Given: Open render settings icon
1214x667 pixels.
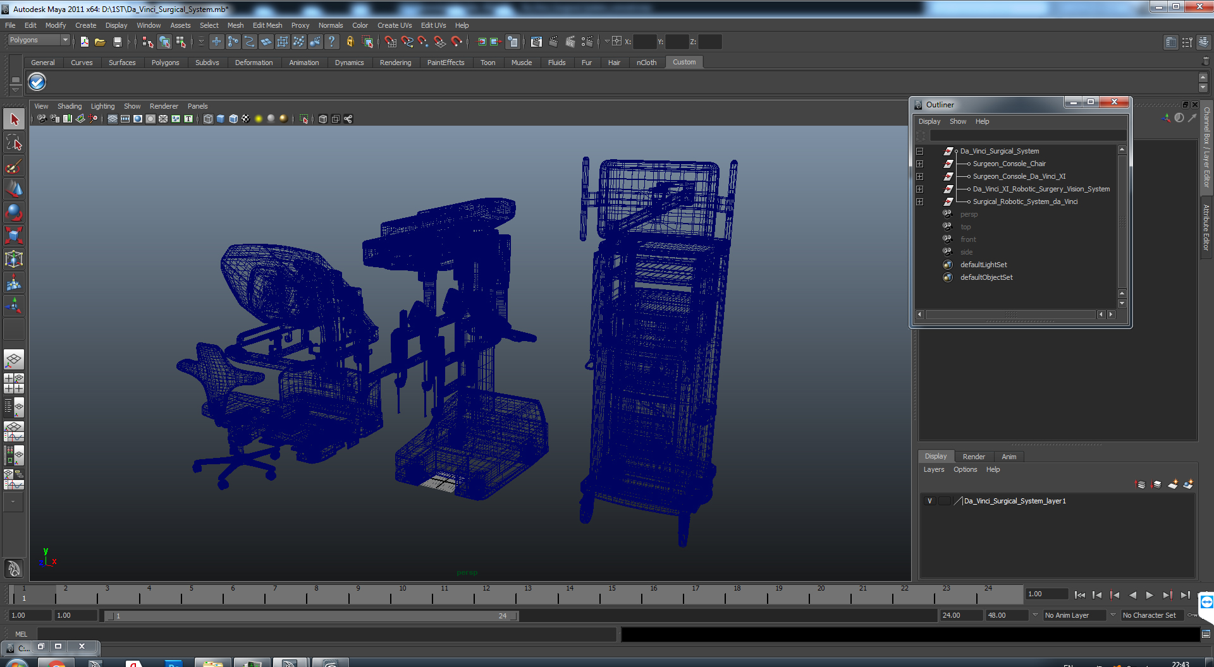Looking at the screenshot, I should (x=587, y=42).
